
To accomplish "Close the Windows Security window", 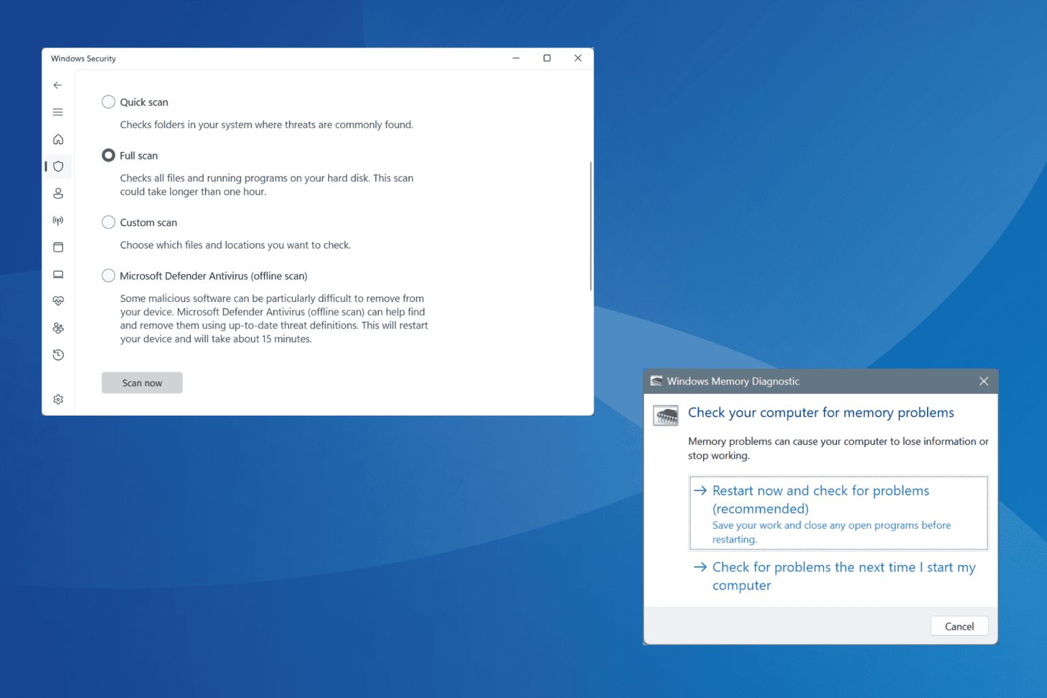I will (578, 58).
